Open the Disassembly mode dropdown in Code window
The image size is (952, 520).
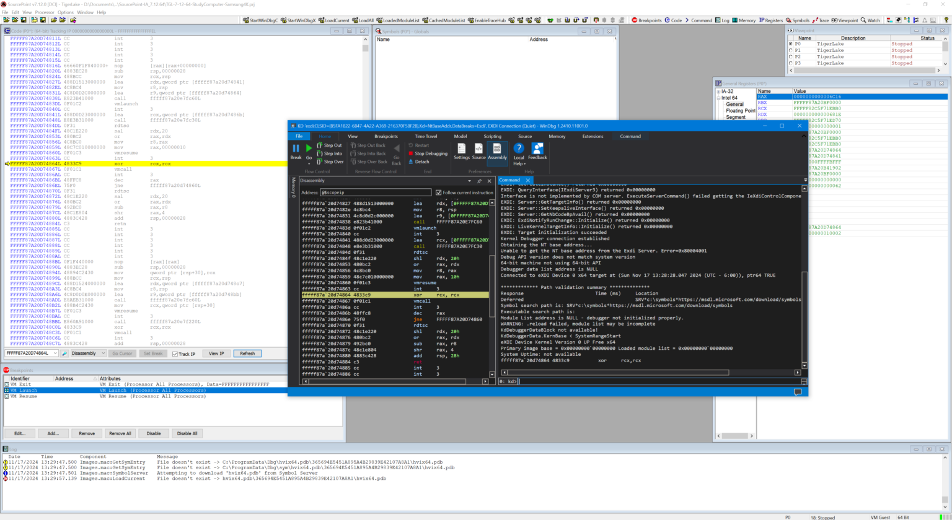point(102,353)
